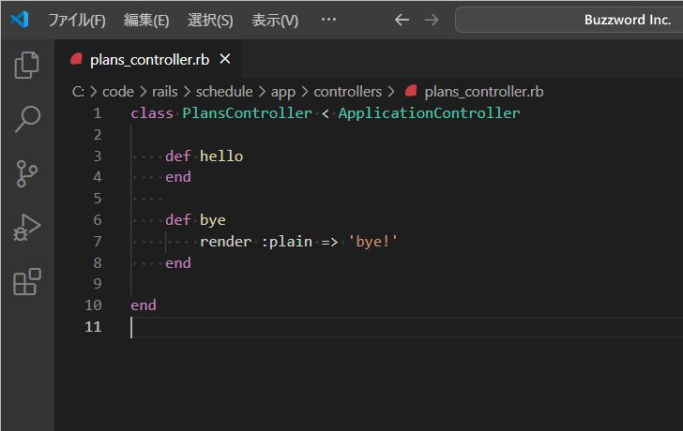Image resolution: width=683 pixels, height=431 pixels.
Task: Open the Explorer view in the activity bar
Action: (x=27, y=66)
